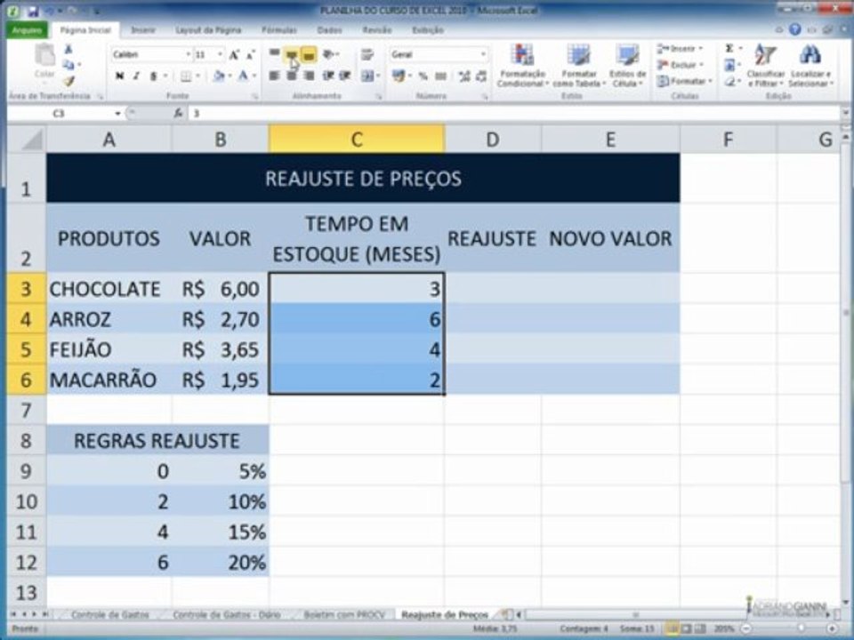
Task: Click the insert new worksheet tab icon
Action: pyautogui.click(x=505, y=614)
